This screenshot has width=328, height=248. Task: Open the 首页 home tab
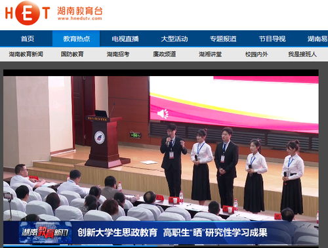point(28,39)
